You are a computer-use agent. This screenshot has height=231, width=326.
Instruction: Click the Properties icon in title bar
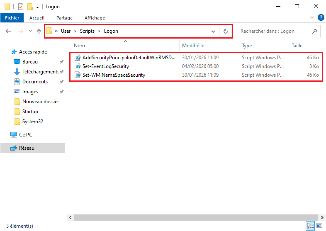(x=21, y=7)
